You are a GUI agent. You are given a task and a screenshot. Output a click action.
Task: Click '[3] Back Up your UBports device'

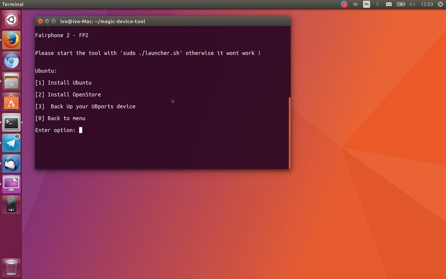(85, 106)
